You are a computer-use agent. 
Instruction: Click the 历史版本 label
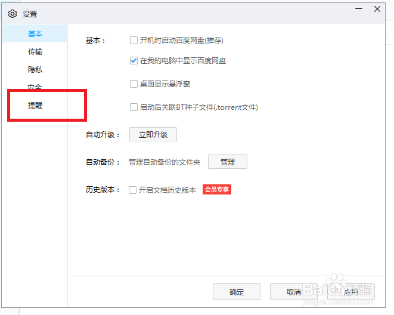click(103, 190)
